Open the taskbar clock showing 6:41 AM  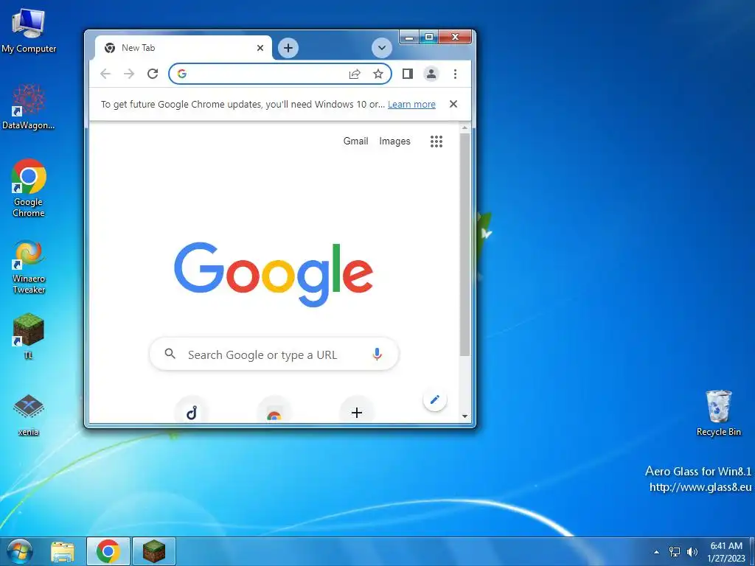(x=726, y=551)
